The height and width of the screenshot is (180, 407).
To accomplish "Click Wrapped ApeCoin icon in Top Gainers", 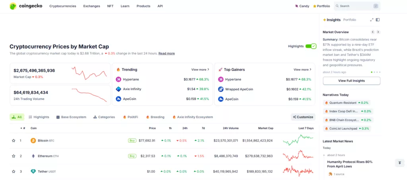I will pyautogui.click(x=221, y=89).
